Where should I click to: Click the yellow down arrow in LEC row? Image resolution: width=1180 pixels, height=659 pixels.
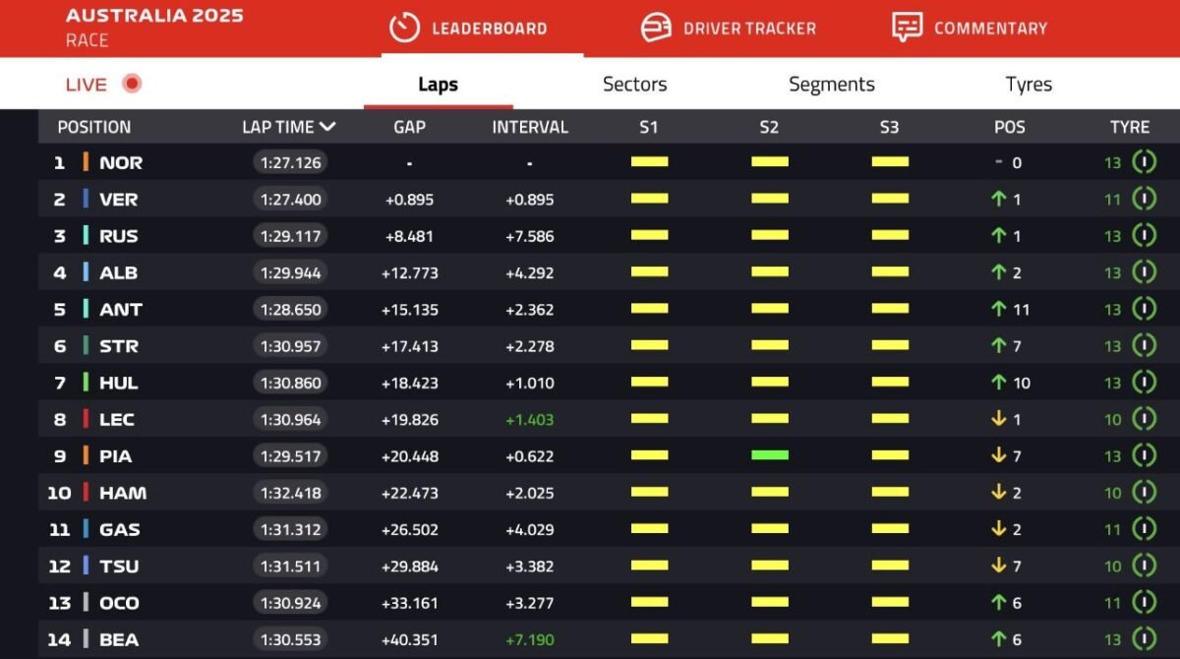pos(999,419)
